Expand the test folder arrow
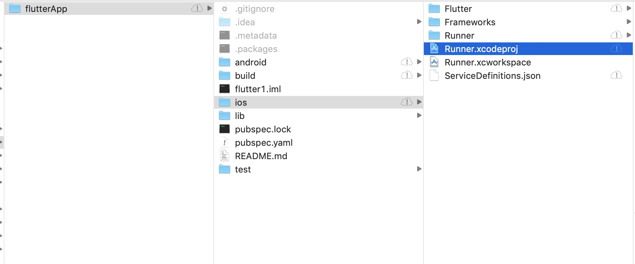 pos(419,169)
